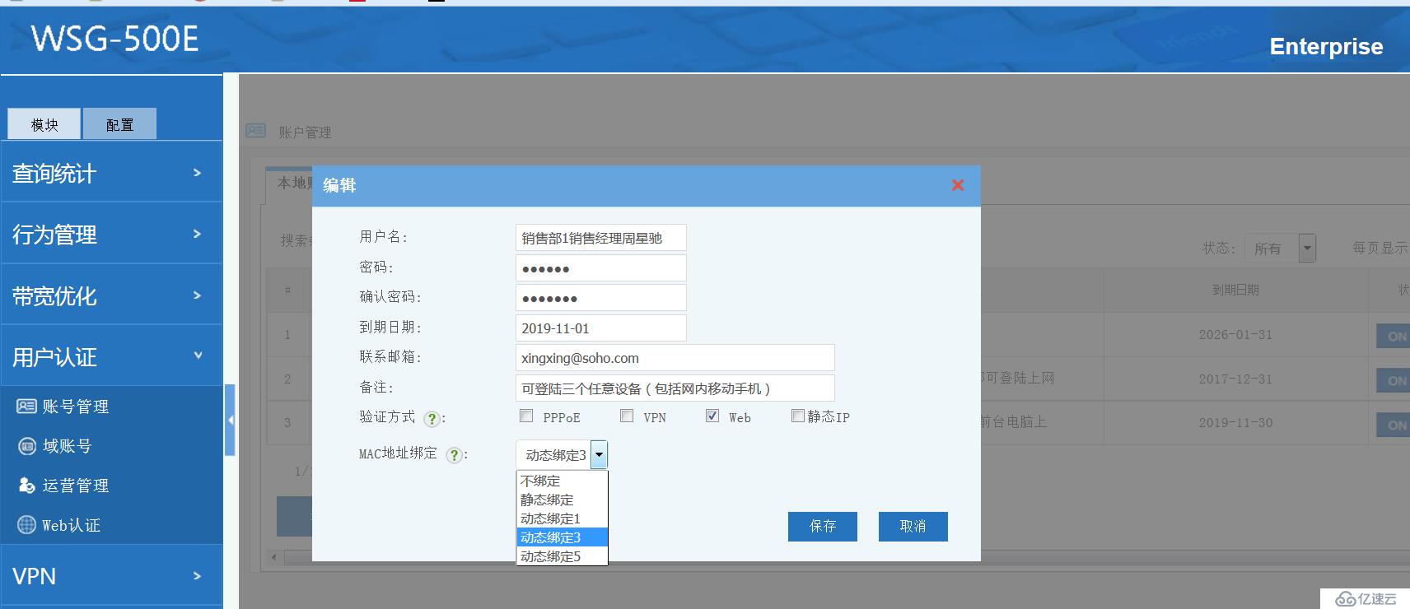
Task: Click the 2017-12-31 date cell
Action: click(1235, 379)
